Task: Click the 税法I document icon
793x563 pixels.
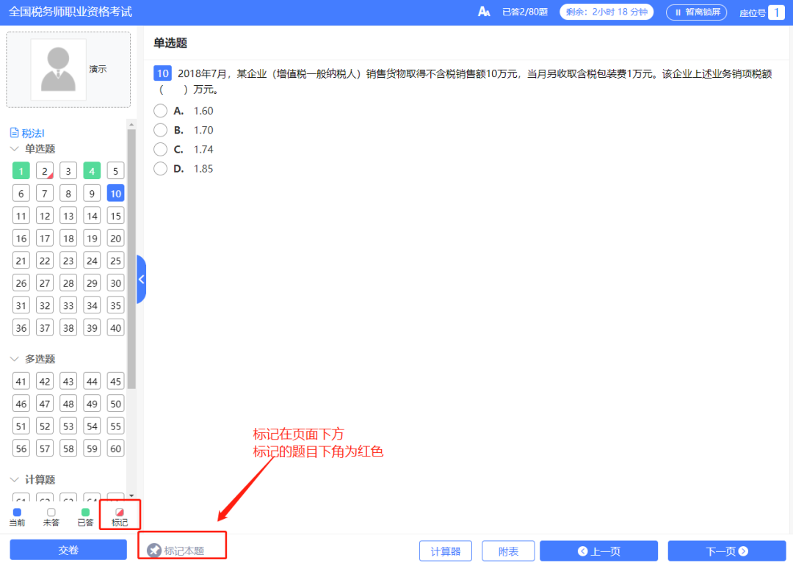Action: click(x=15, y=133)
